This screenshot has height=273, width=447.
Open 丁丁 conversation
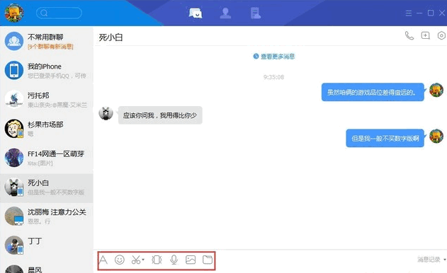pos(47,246)
